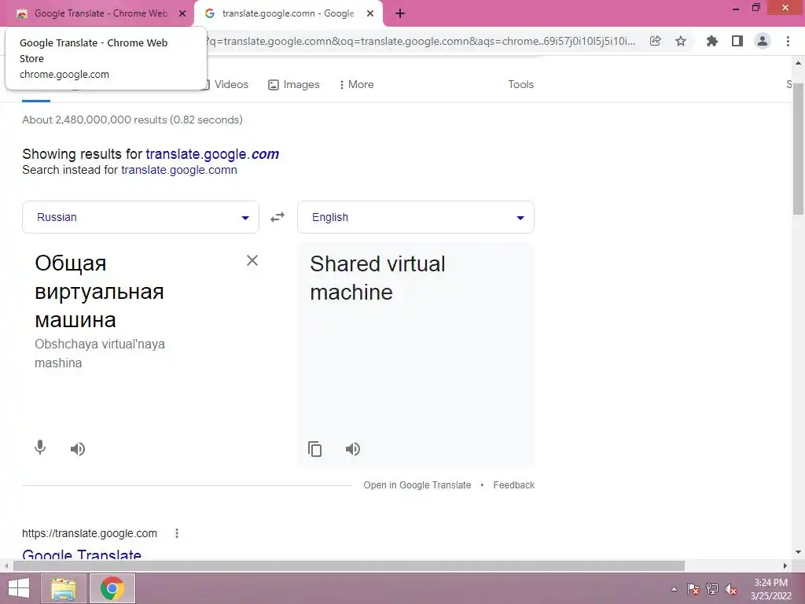Open options for translate.google.com result
The image size is (805, 604).
point(177,533)
